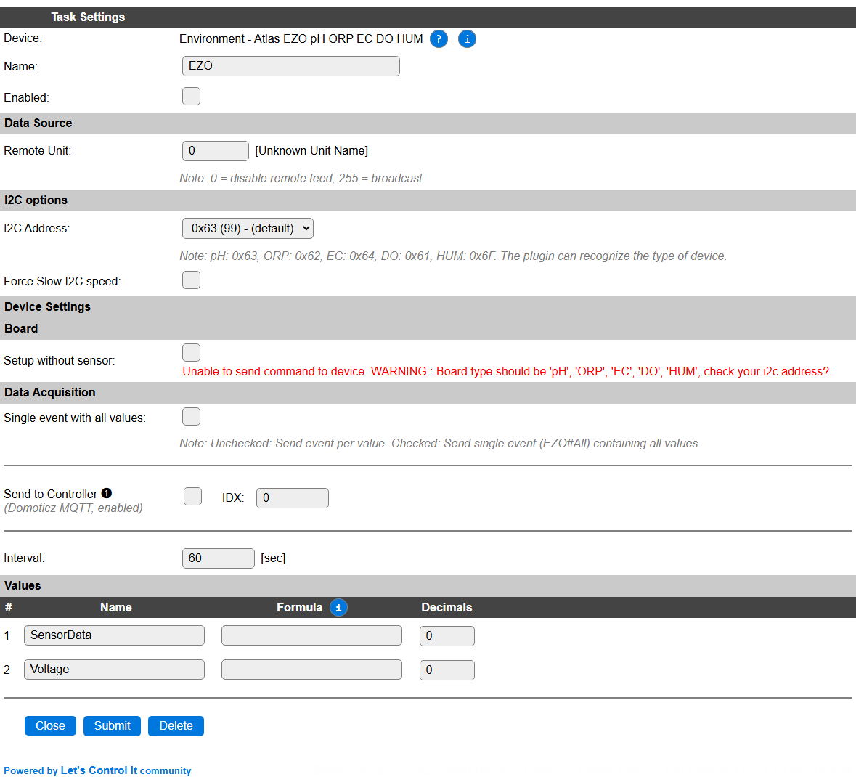Toggle the Enabled checkbox
Screen dimensions: 856x777
[191, 97]
